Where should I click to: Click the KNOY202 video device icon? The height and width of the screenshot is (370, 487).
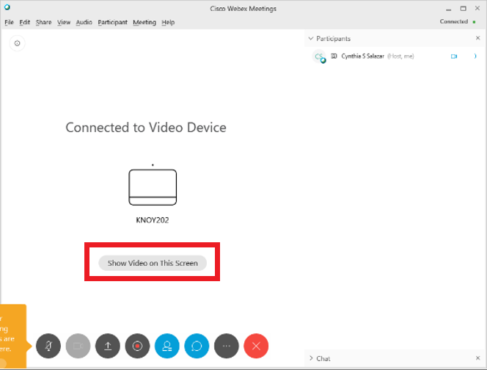point(153,187)
